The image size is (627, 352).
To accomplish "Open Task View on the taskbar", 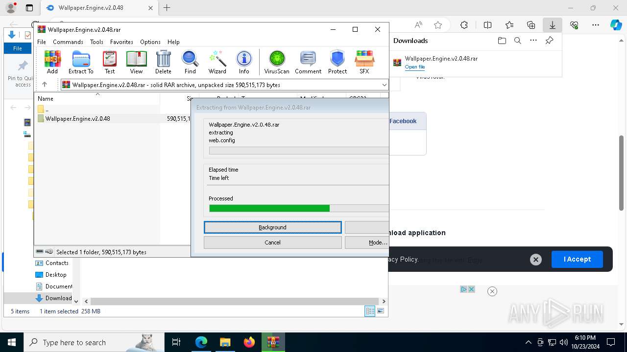I will pos(176,342).
